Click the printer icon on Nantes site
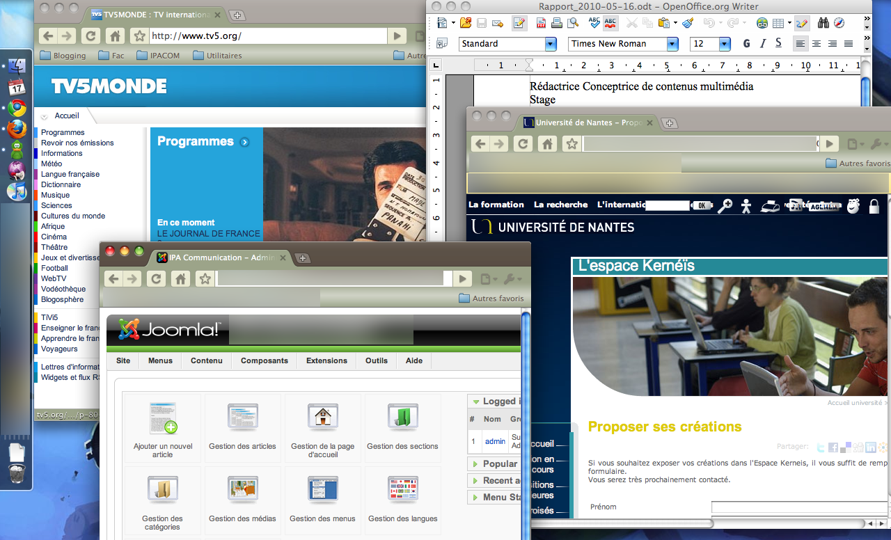This screenshot has width=891, height=540. click(769, 205)
